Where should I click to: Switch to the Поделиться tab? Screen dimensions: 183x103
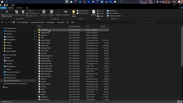coord(19,8)
